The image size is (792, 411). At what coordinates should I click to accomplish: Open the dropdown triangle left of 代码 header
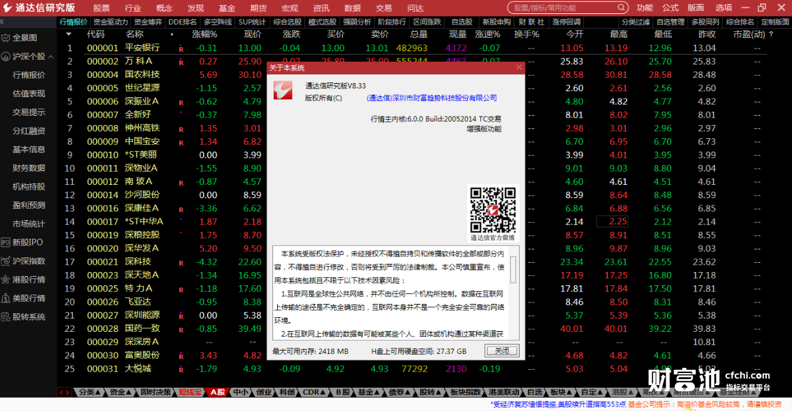click(68, 35)
